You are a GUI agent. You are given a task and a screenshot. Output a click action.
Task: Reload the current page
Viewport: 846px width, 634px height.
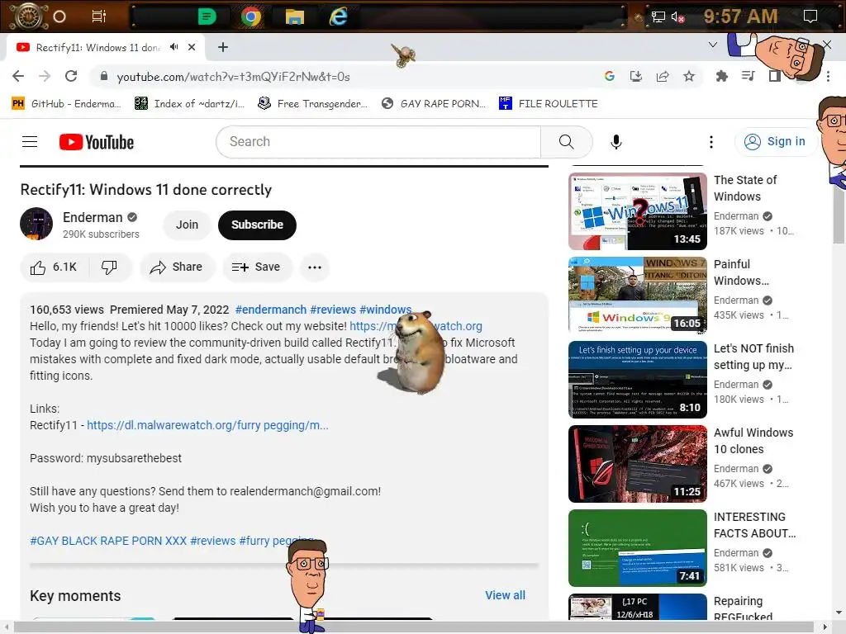tap(71, 77)
